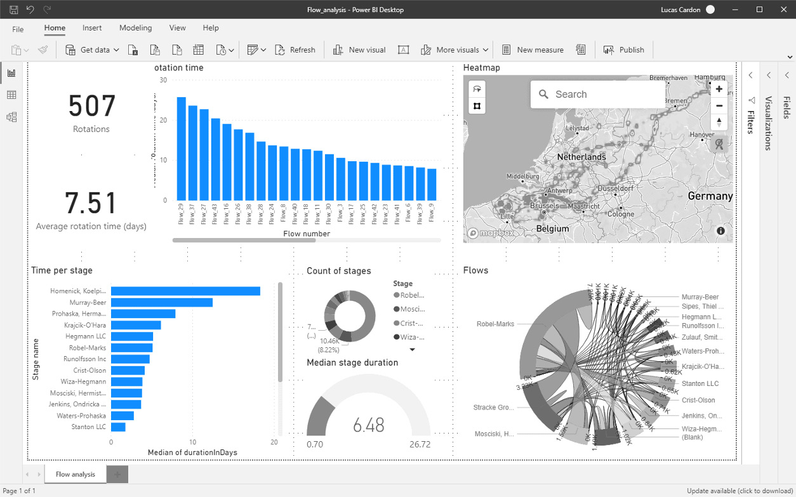Zoom in on the heatmap
The height and width of the screenshot is (497, 796).
click(719, 89)
